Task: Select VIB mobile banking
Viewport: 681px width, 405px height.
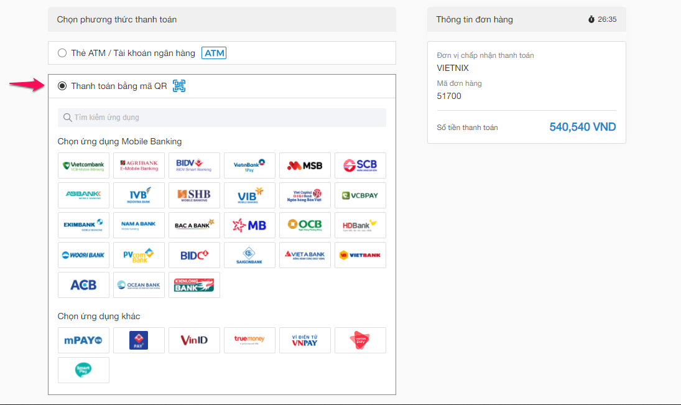Action: point(250,195)
